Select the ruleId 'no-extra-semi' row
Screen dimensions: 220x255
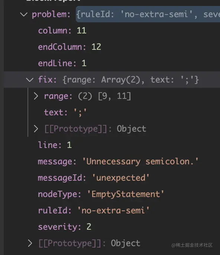point(94,210)
